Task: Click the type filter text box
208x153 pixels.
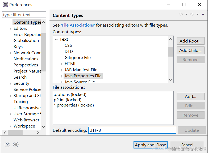Action: (24, 15)
